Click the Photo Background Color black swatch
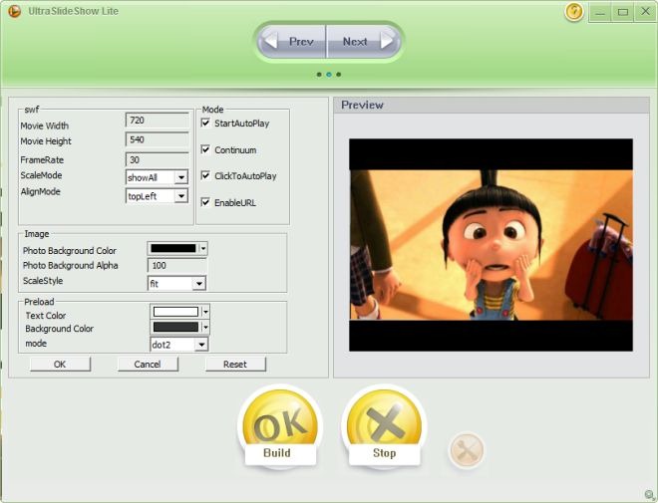658x503 pixels. pyautogui.click(x=173, y=248)
